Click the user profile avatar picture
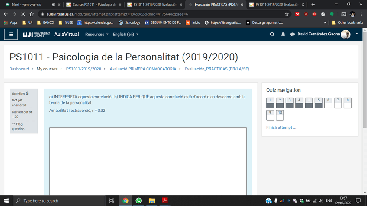Screen dimensions: 367x206 click(345, 34)
